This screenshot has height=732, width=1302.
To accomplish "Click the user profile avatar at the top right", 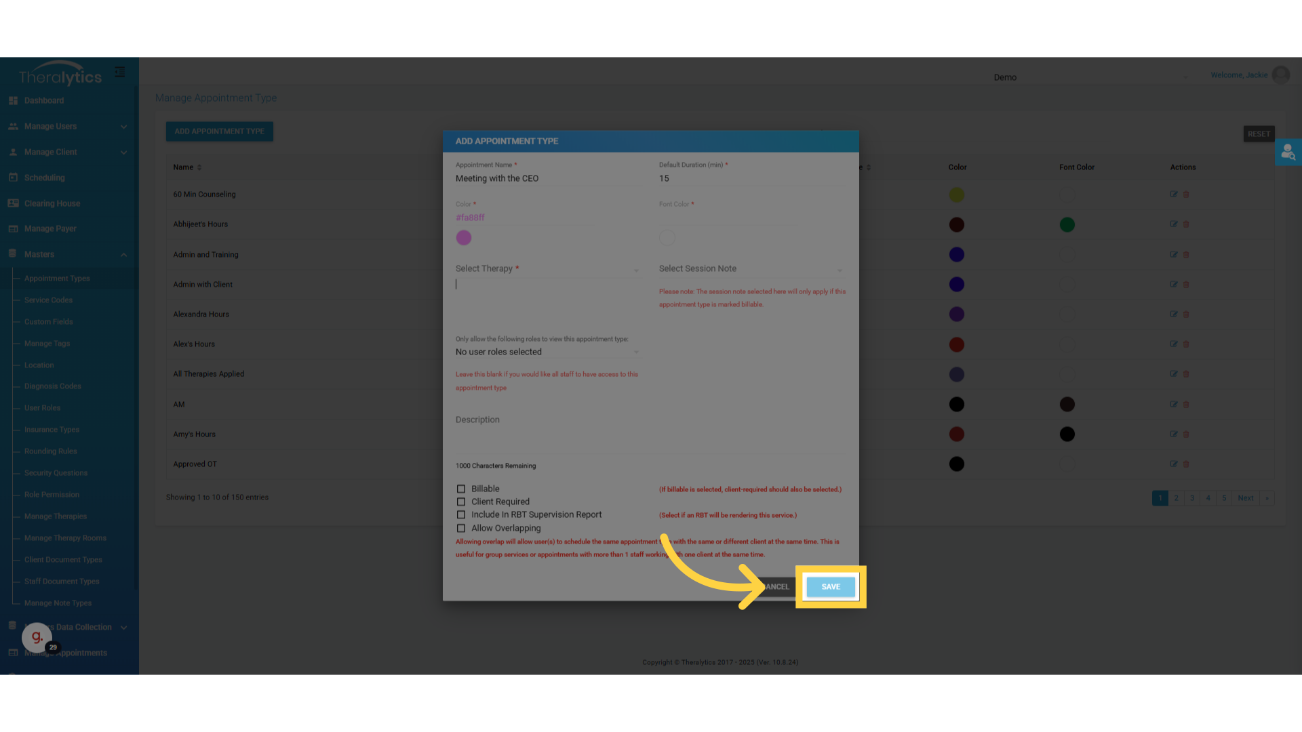I will (x=1281, y=75).
